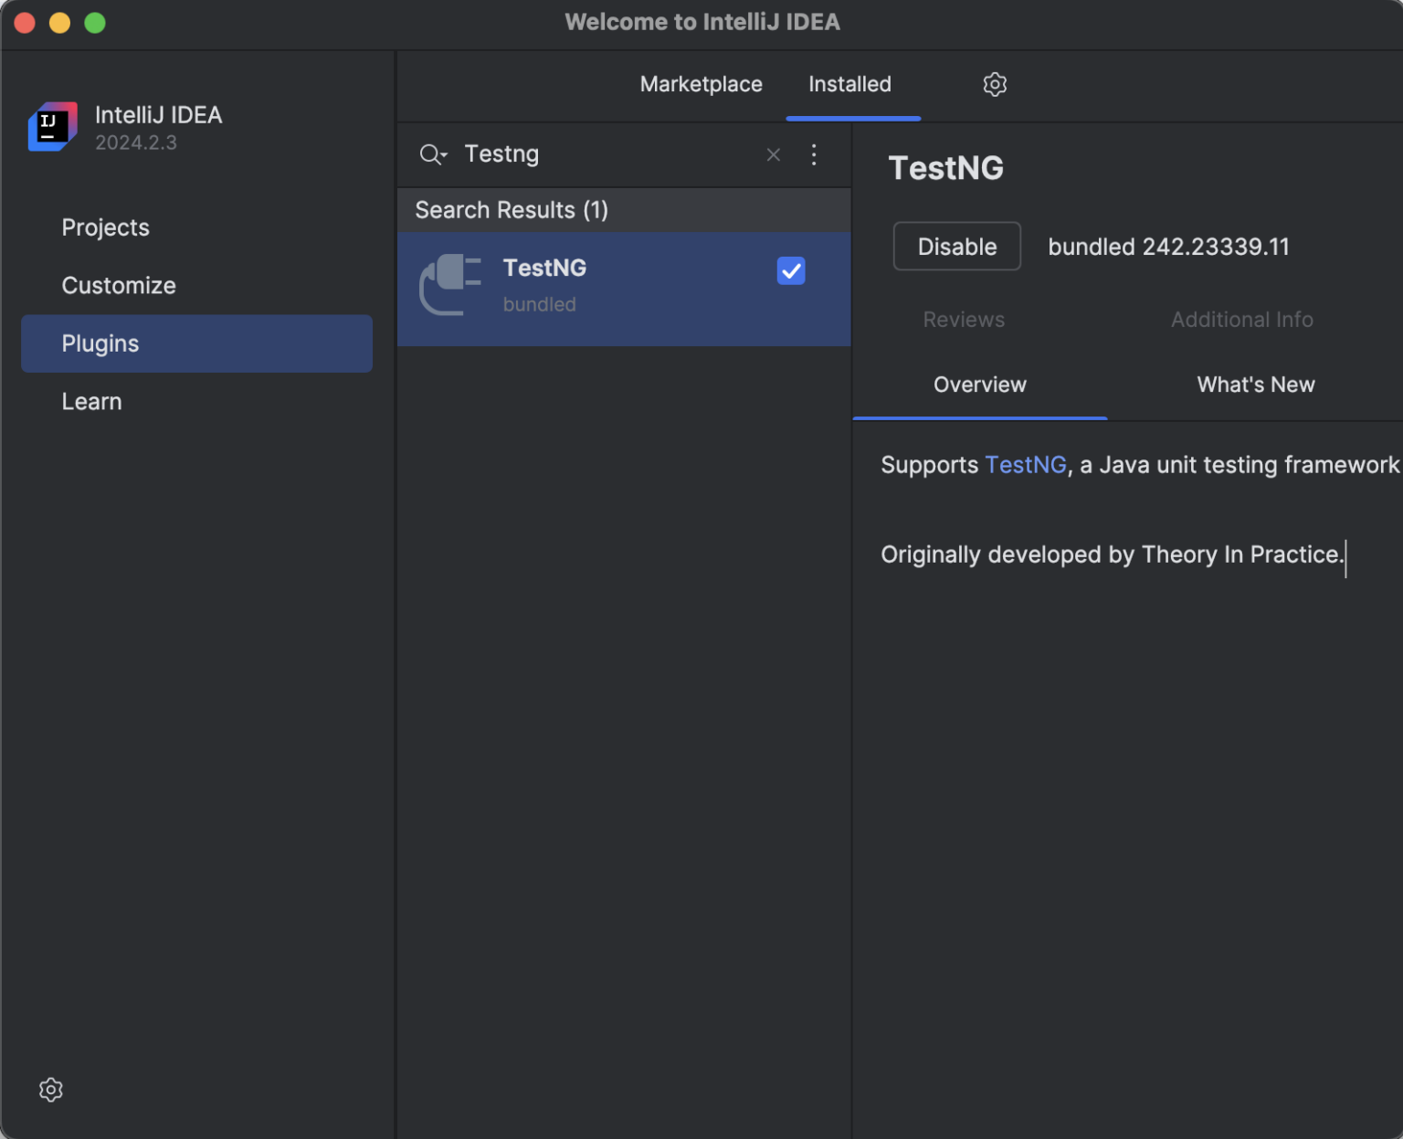Select the Overview tab
The height and width of the screenshot is (1139, 1403).
click(979, 385)
